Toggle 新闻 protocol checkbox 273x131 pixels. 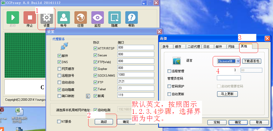pyautogui.click(x=95, y=96)
